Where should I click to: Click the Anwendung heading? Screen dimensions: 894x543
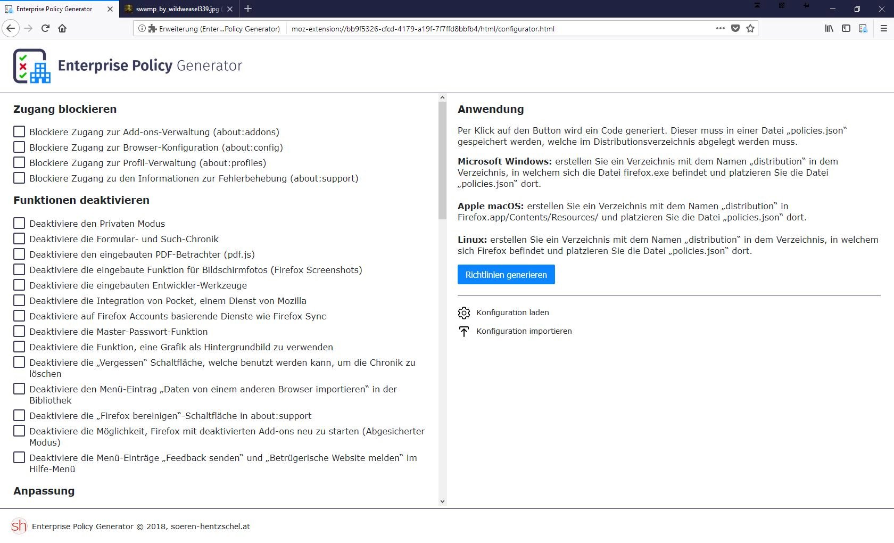pyautogui.click(x=491, y=109)
